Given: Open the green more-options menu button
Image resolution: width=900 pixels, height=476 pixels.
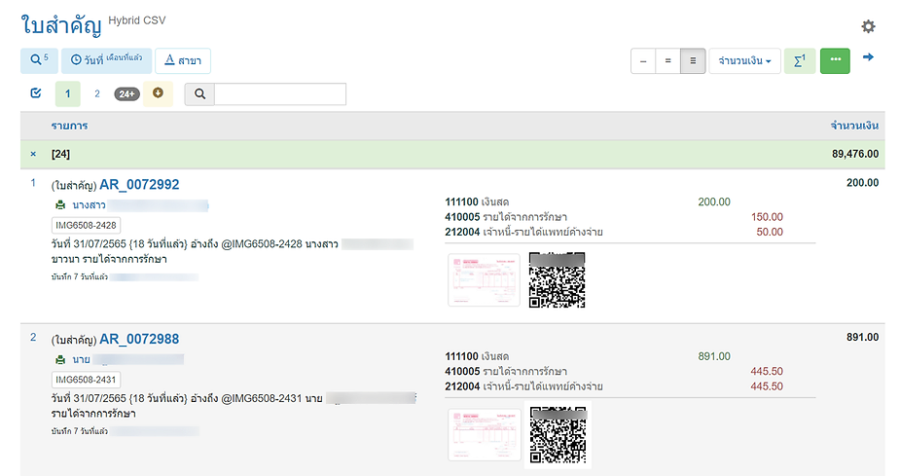Looking at the screenshot, I should coord(835,60).
